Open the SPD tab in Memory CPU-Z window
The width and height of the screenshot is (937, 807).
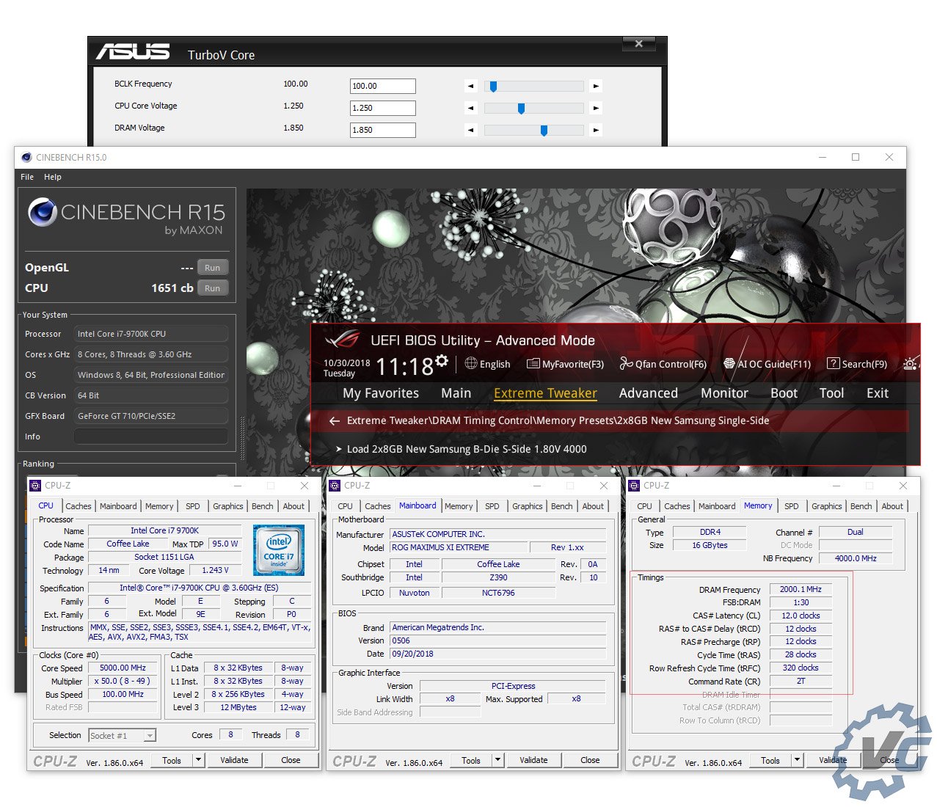coord(791,506)
